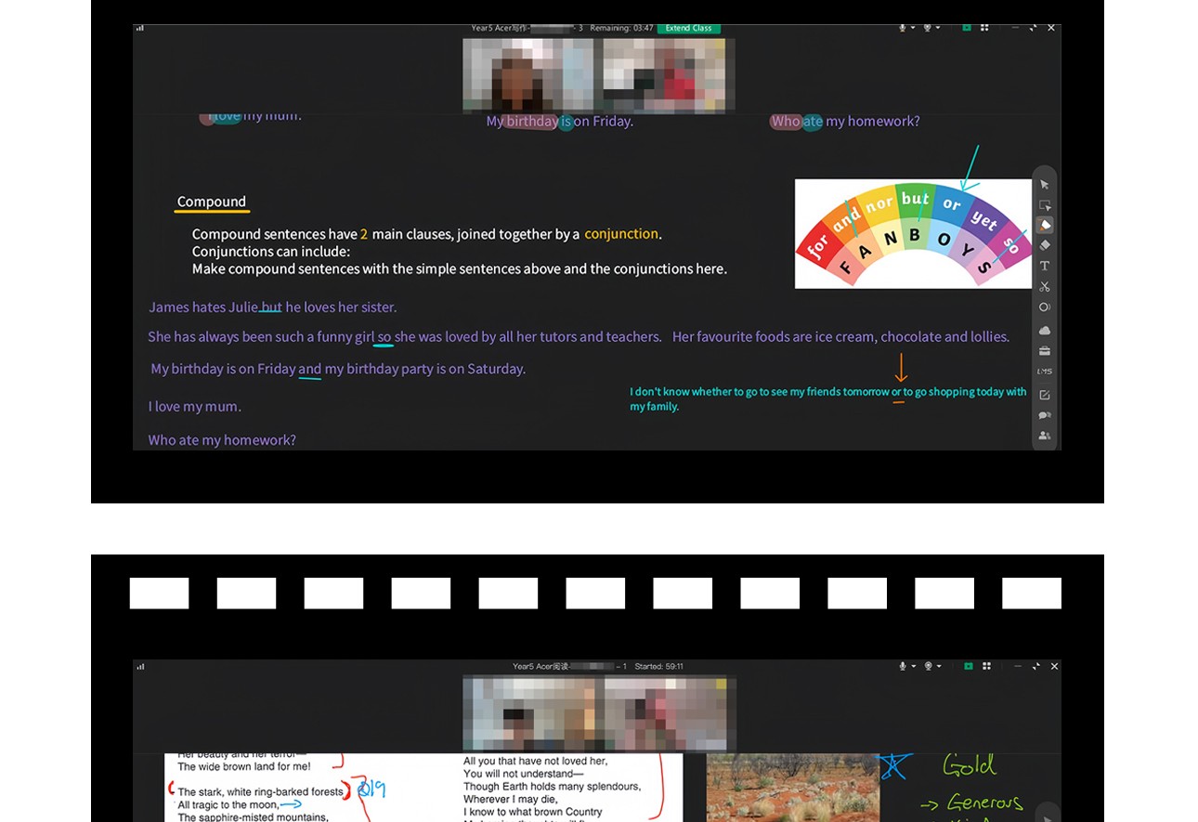Show the participants list
Viewport: 1198px width, 822px height.
coord(1045,436)
